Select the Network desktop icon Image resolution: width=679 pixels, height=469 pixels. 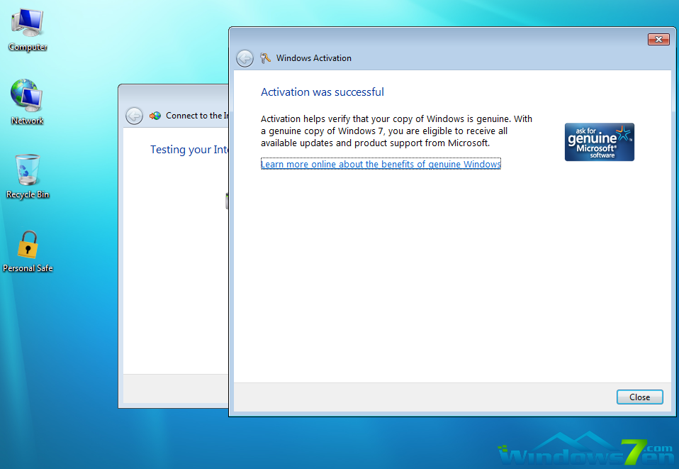point(27,96)
